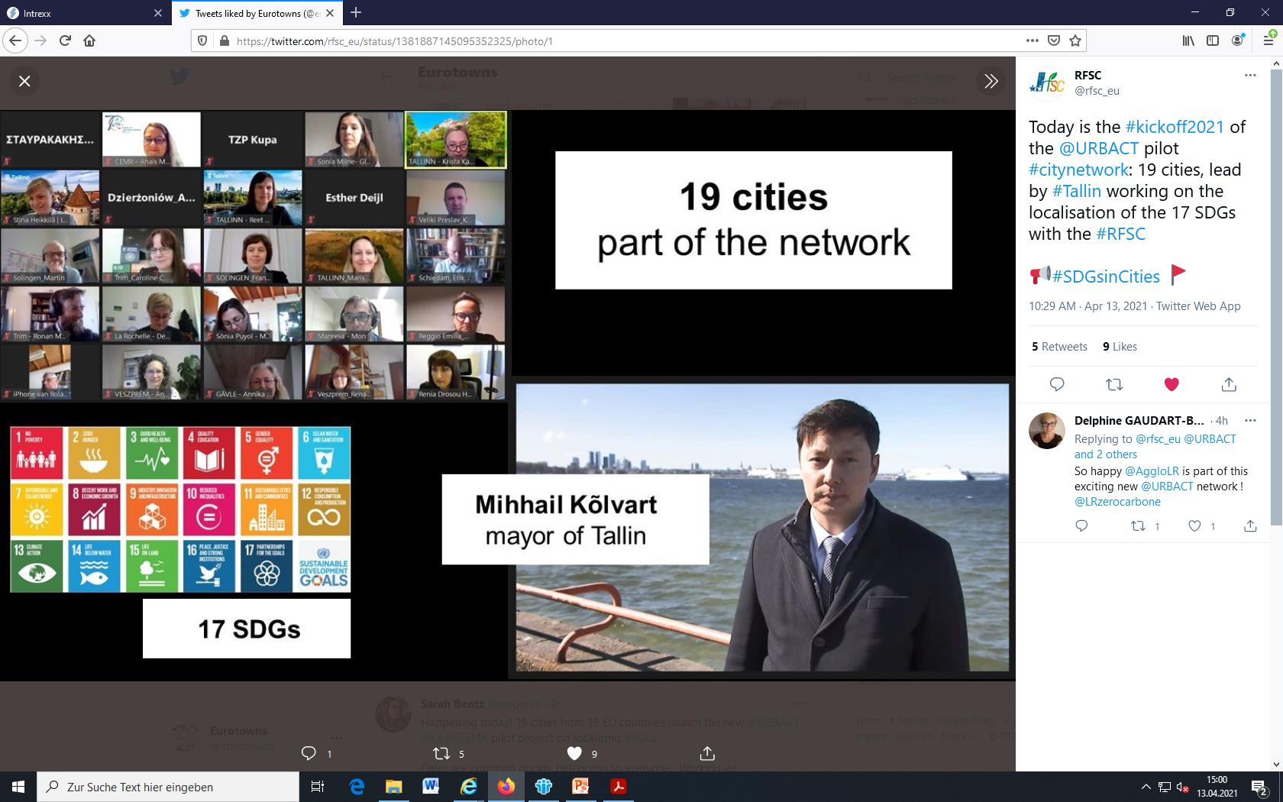Image resolution: width=1283 pixels, height=802 pixels.
Task: Retweet the RFSC tweet in the sidebar
Action: (x=1114, y=384)
